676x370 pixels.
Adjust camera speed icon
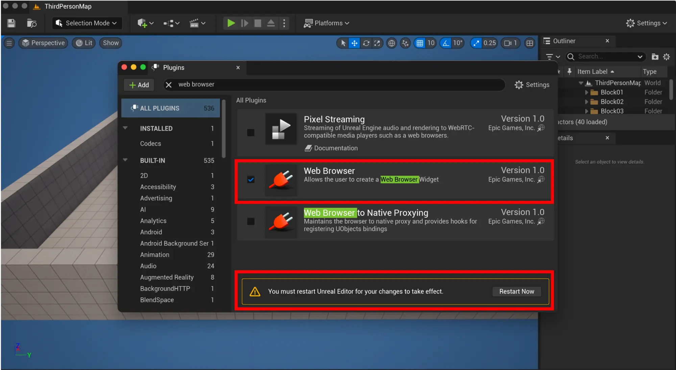pos(510,43)
